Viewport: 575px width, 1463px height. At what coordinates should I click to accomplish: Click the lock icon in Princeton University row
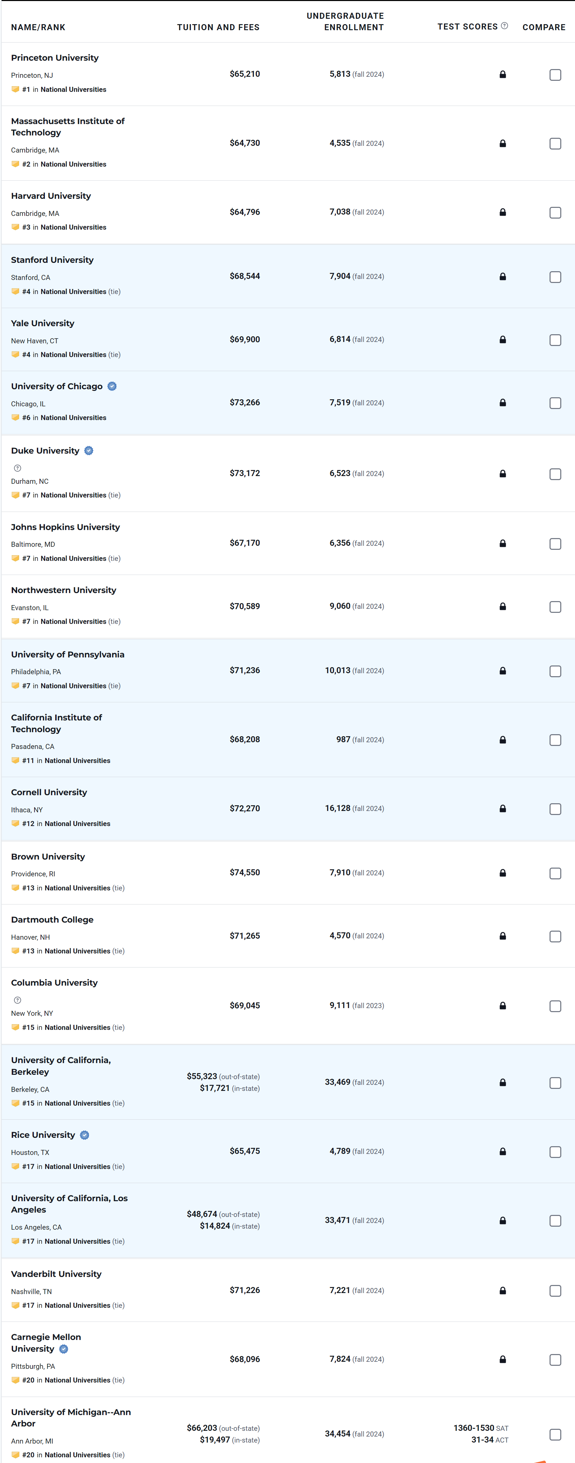pos(502,74)
